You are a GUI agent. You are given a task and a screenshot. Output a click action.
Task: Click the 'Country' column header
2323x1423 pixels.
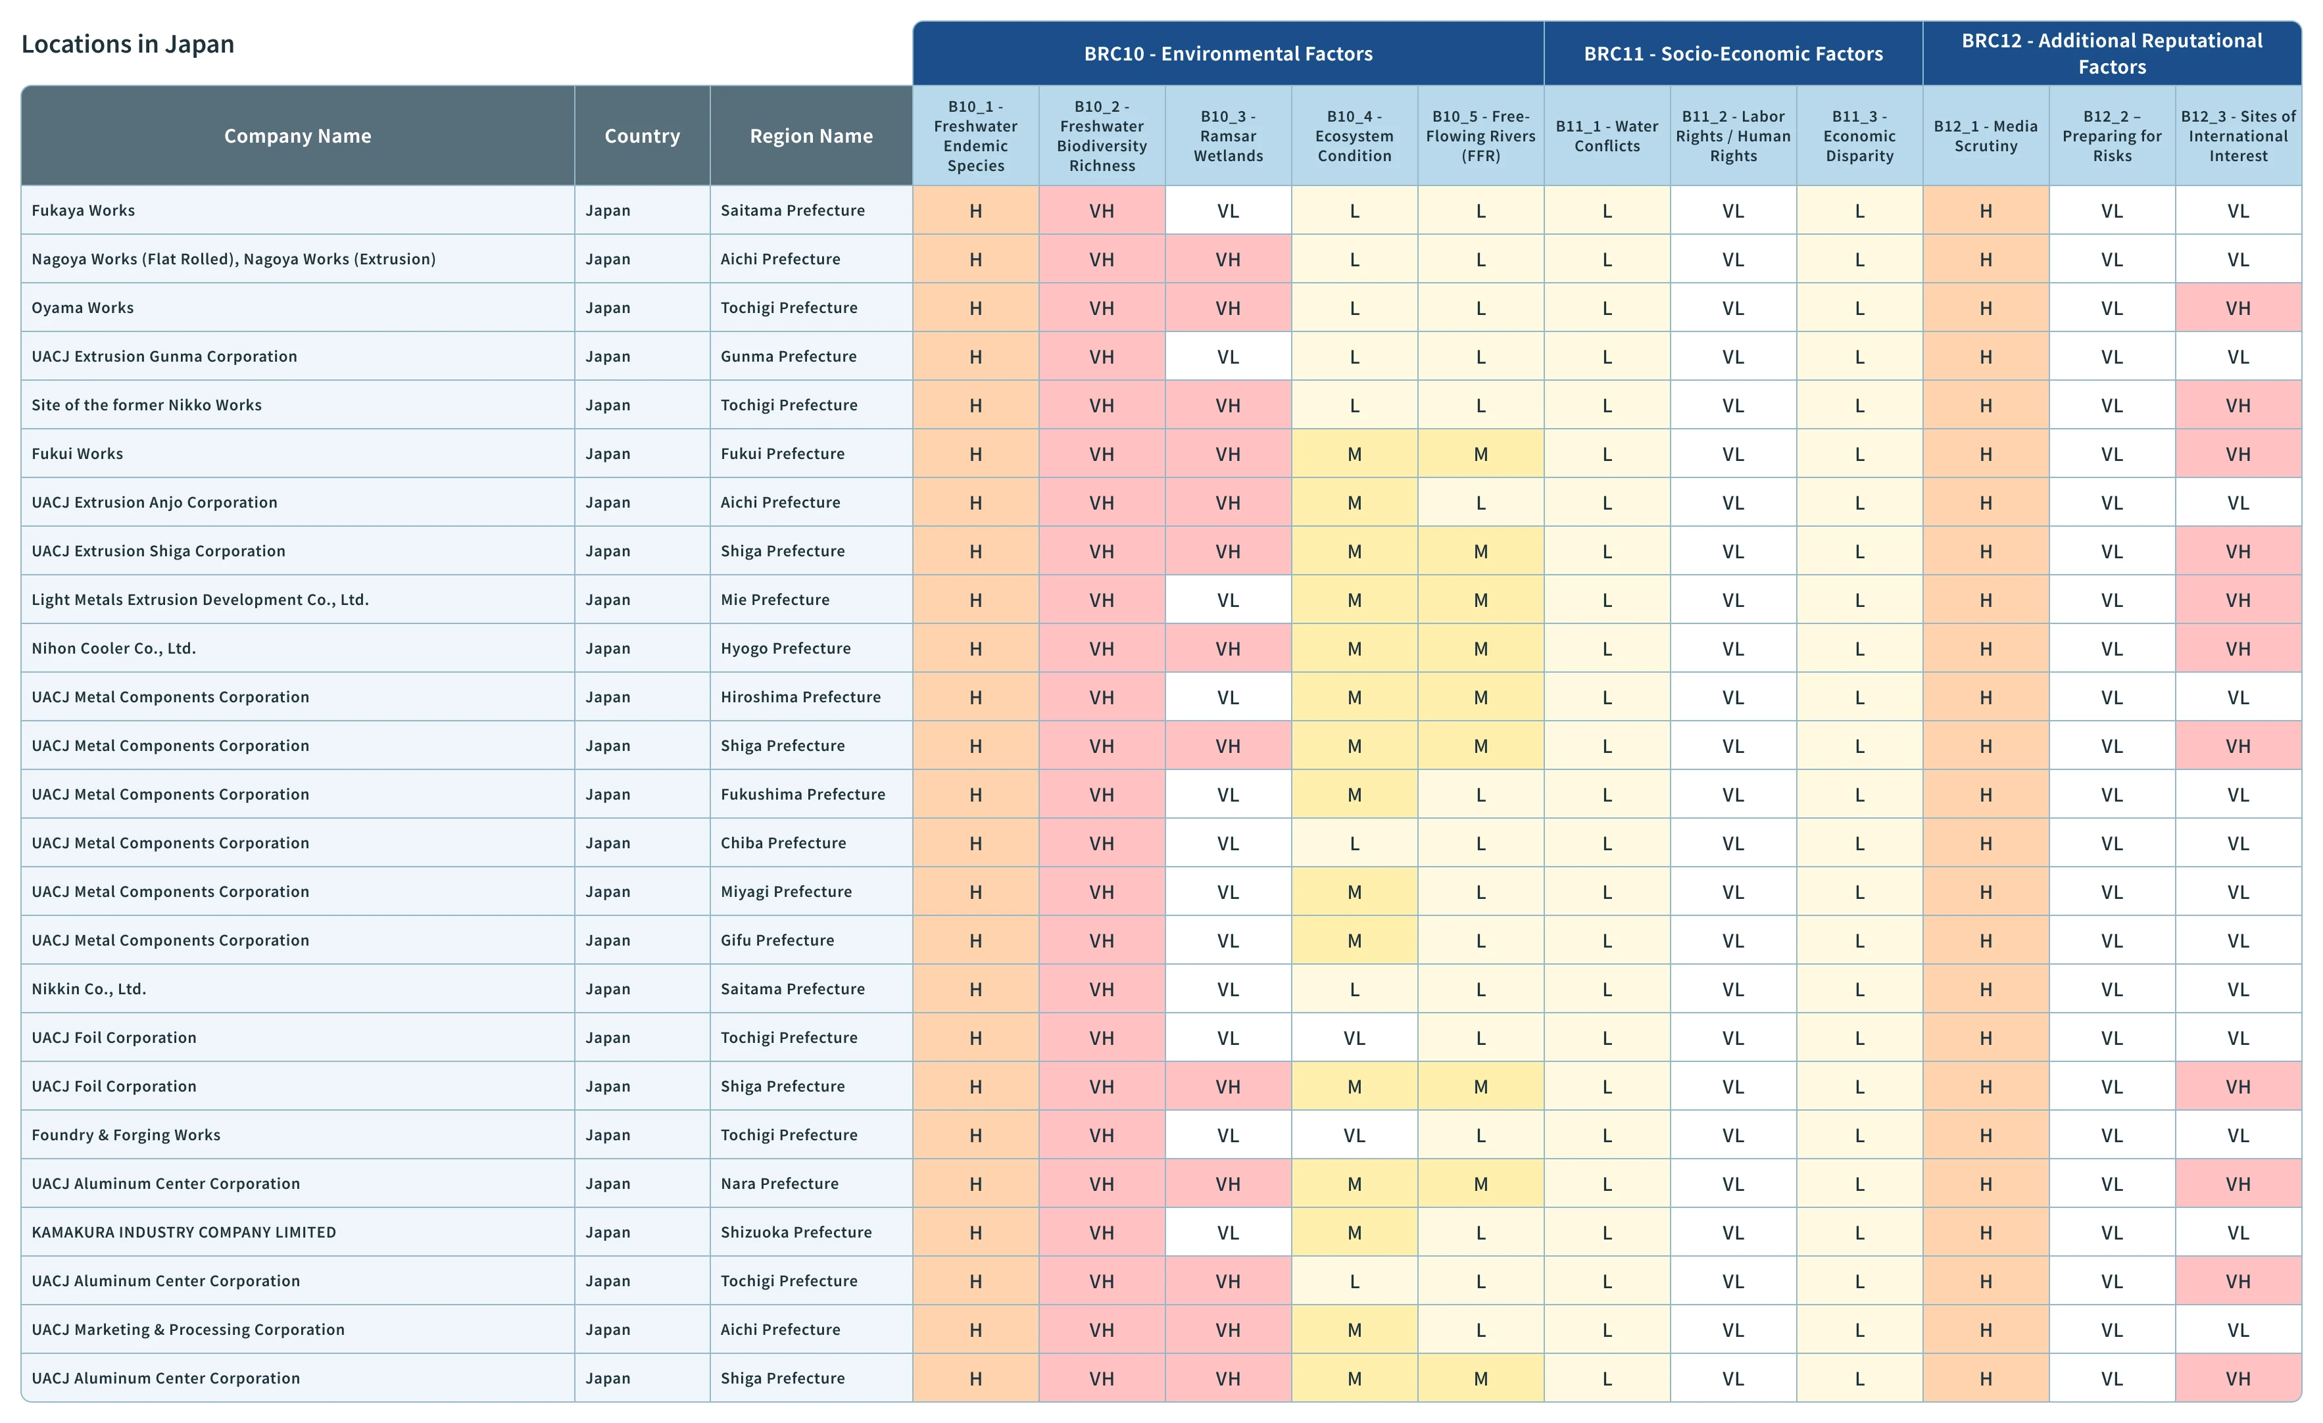(x=642, y=135)
